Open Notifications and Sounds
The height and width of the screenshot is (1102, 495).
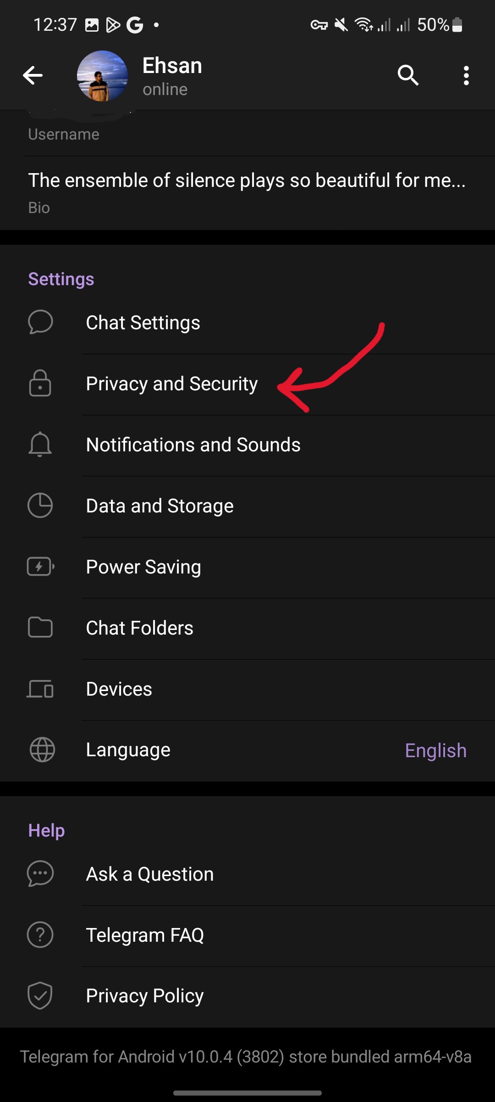coord(193,445)
